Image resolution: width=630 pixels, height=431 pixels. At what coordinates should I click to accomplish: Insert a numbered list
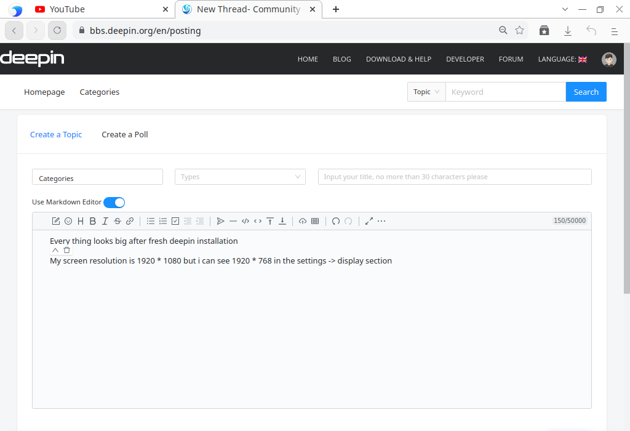coord(162,221)
